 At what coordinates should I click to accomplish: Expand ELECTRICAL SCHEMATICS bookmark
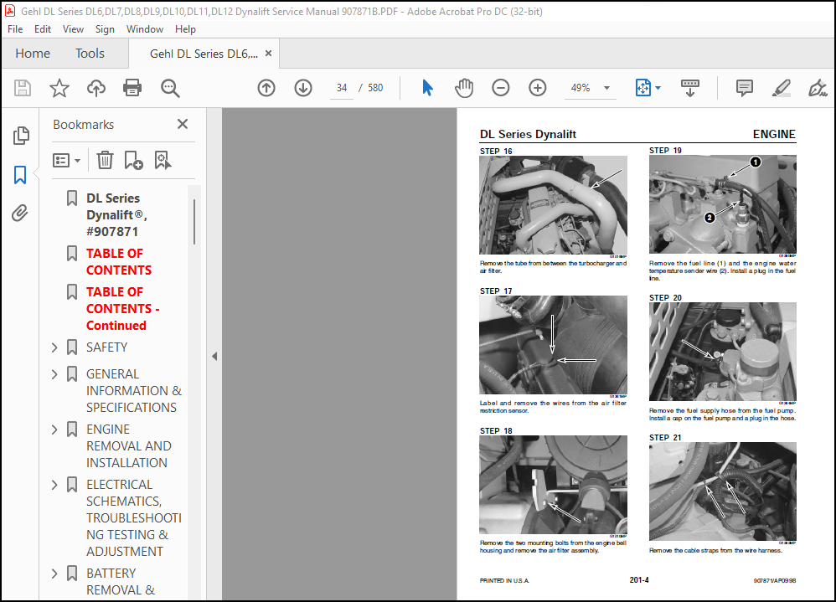coord(54,485)
